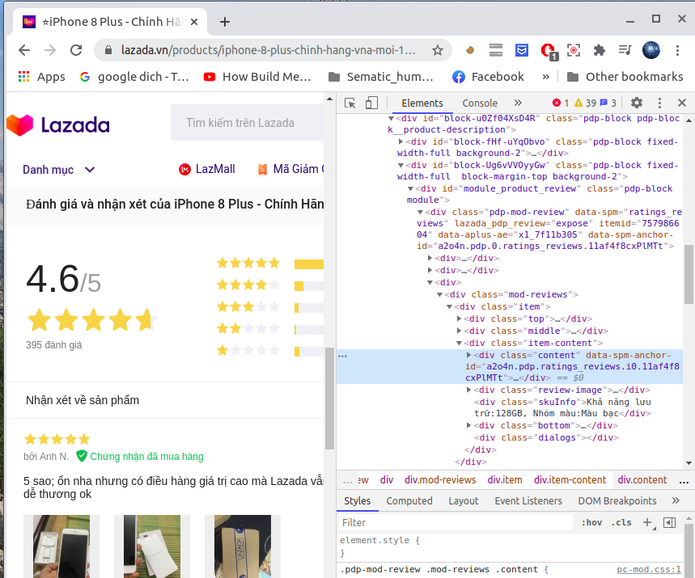Open the pc-mod.css:1 source link
Screen dimensions: 695x578
coord(648,570)
